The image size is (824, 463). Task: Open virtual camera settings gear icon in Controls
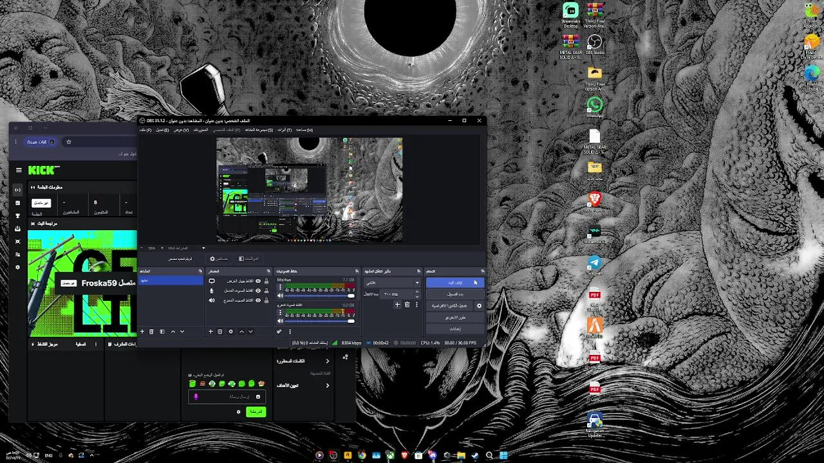[479, 306]
